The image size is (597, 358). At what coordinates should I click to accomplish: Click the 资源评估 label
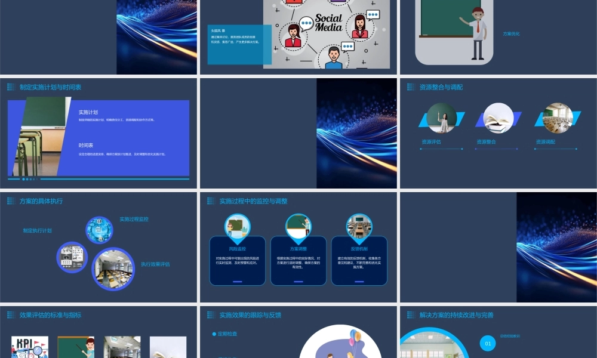pos(432,142)
